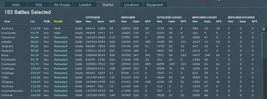Sort by Defender Losses Guns header
The image size is (267, 99).
click(x=207, y=21)
